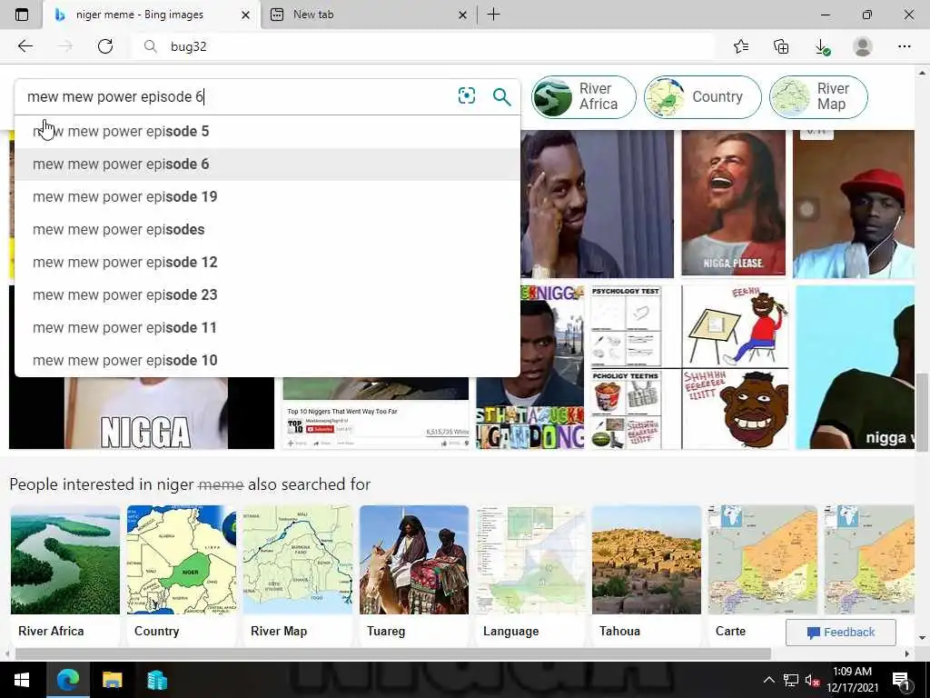Click the address bar containing bug32

424,46
